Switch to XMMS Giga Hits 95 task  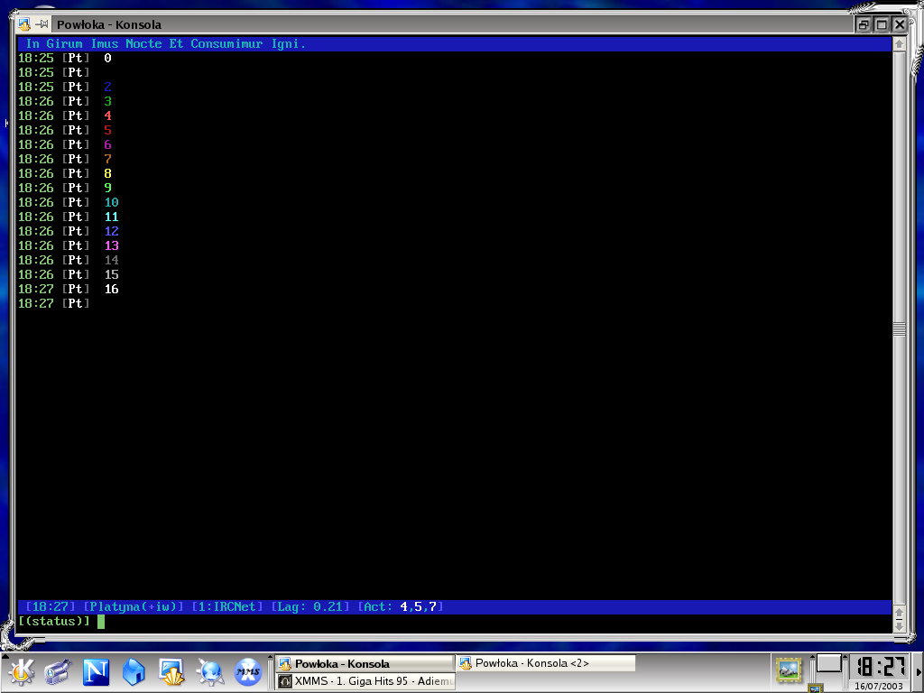point(365,681)
